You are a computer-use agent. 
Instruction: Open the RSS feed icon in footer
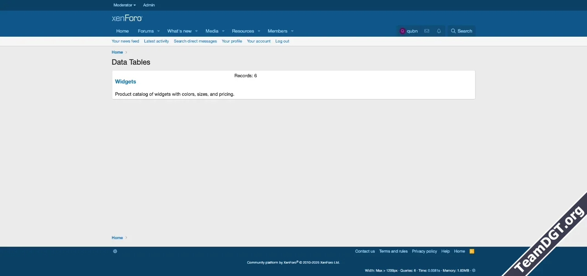click(472, 251)
